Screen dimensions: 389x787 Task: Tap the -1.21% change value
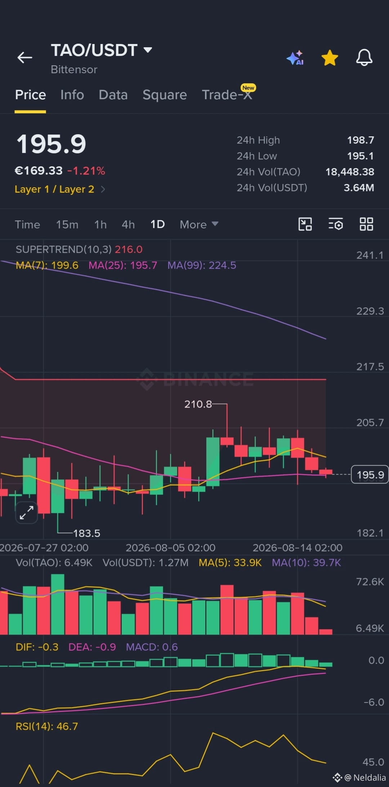(86, 171)
